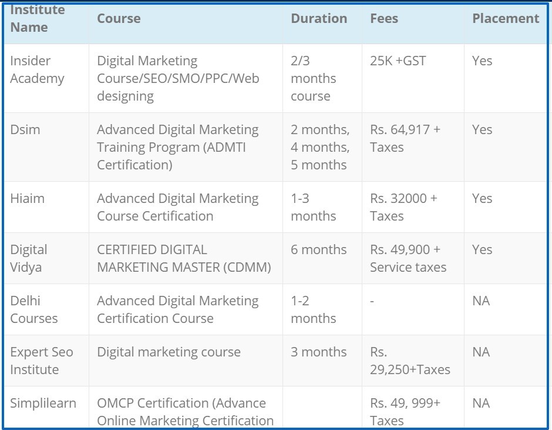
Task: Click the 'NA' placement cell for Simplilearn
Action: tap(506, 407)
